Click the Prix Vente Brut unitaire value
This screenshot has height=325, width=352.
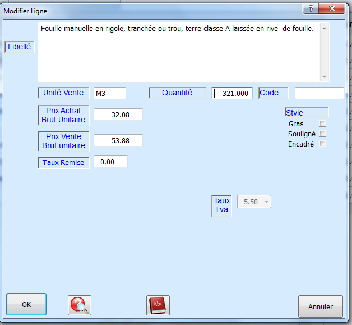[118, 140]
